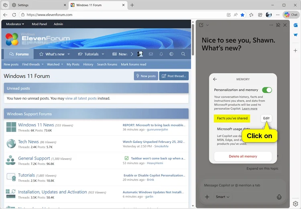
Task: Click the Share icon in toolbar
Action: (x=260, y=15)
